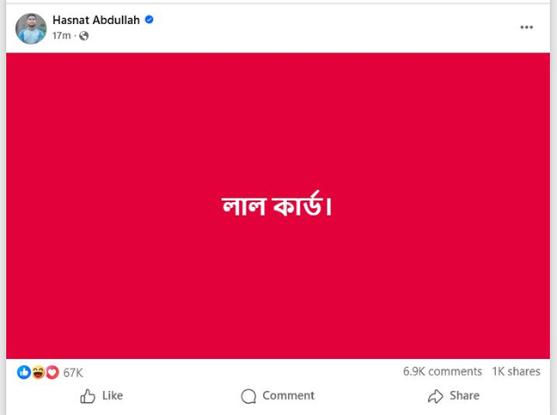Click the white Bengali text in the image
Screen dimensions: 557x415
tap(277, 207)
